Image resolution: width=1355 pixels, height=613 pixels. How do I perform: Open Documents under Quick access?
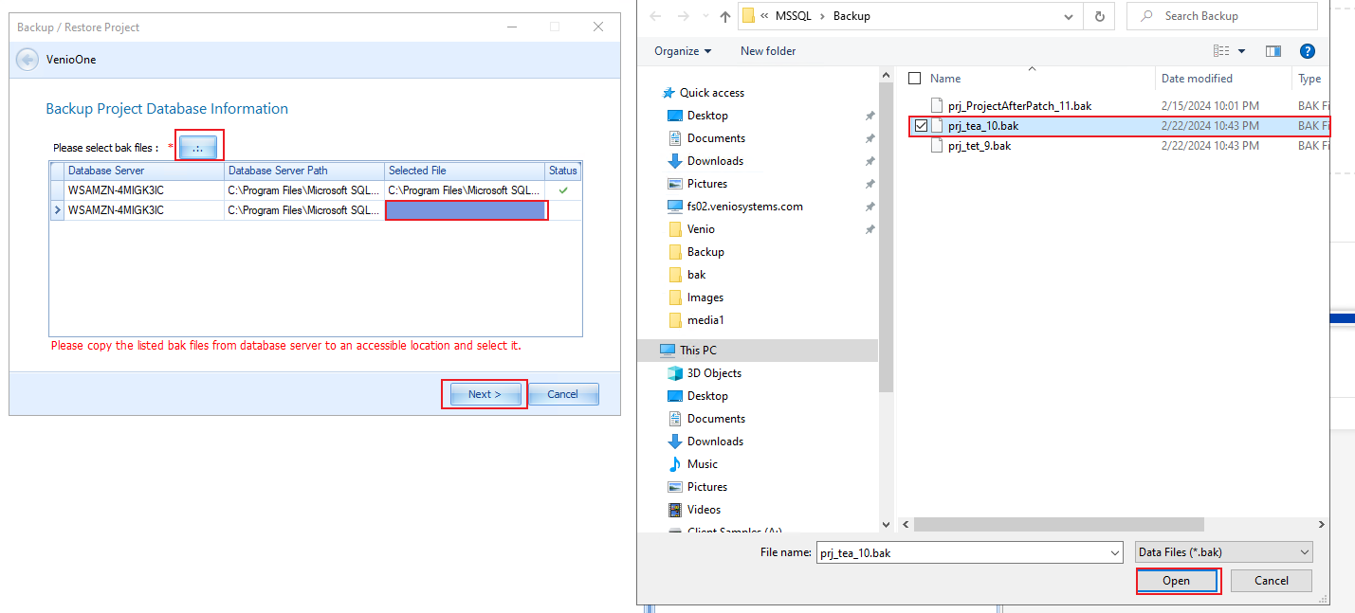pyautogui.click(x=716, y=138)
